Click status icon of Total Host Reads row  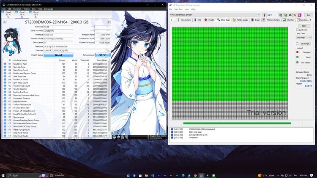[x=5, y=136]
